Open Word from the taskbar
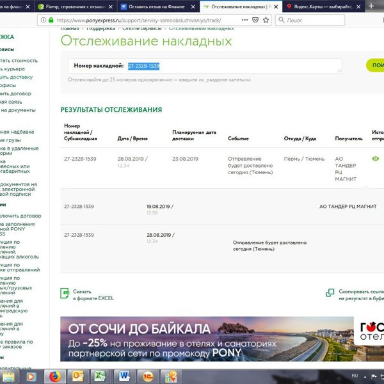The image size is (384, 384). tap(125, 376)
